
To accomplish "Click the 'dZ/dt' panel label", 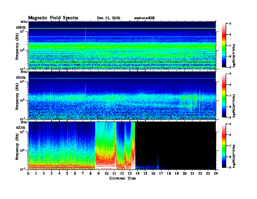I will point(21,127).
